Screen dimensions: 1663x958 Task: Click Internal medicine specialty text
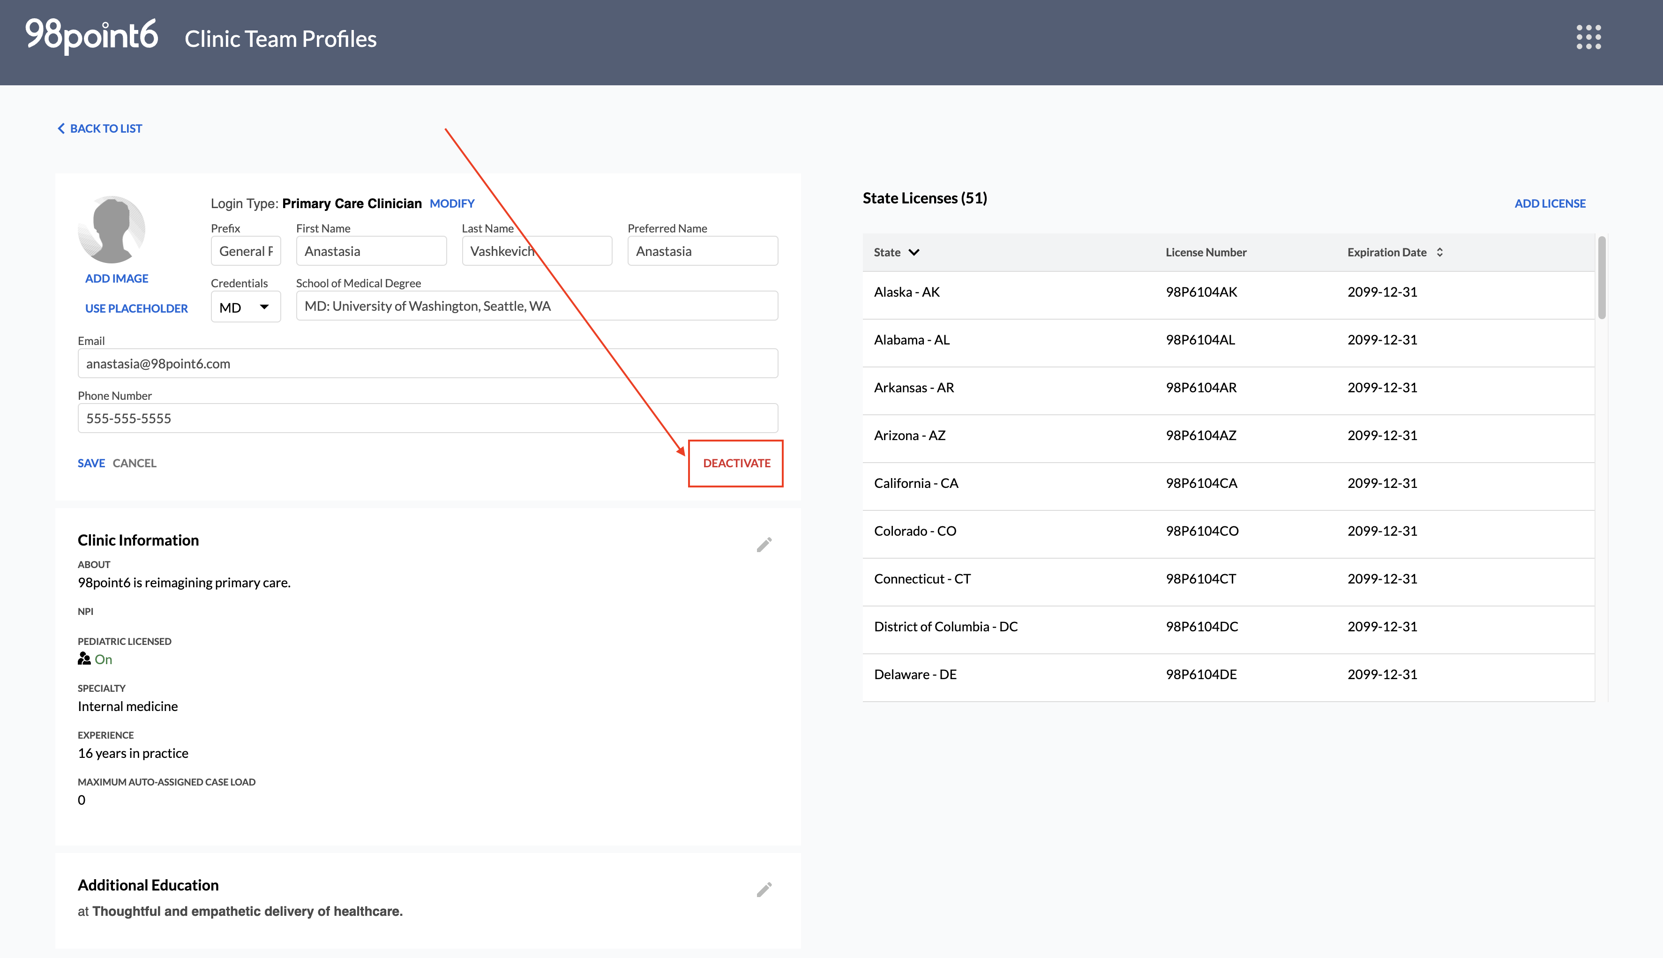pos(127,707)
